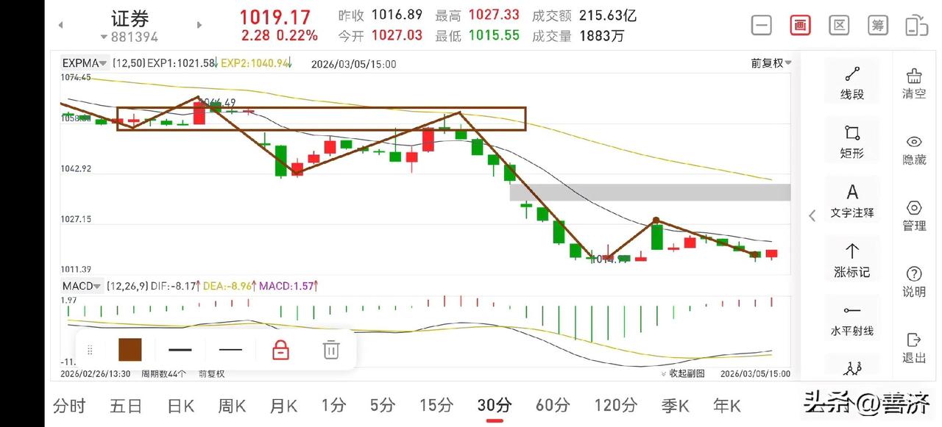Delete drawing with the trash icon
942x427 pixels.
click(x=330, y=350)
